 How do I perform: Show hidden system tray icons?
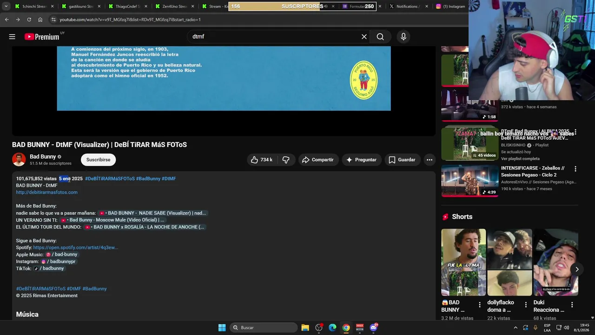click(x=515, y=328)
